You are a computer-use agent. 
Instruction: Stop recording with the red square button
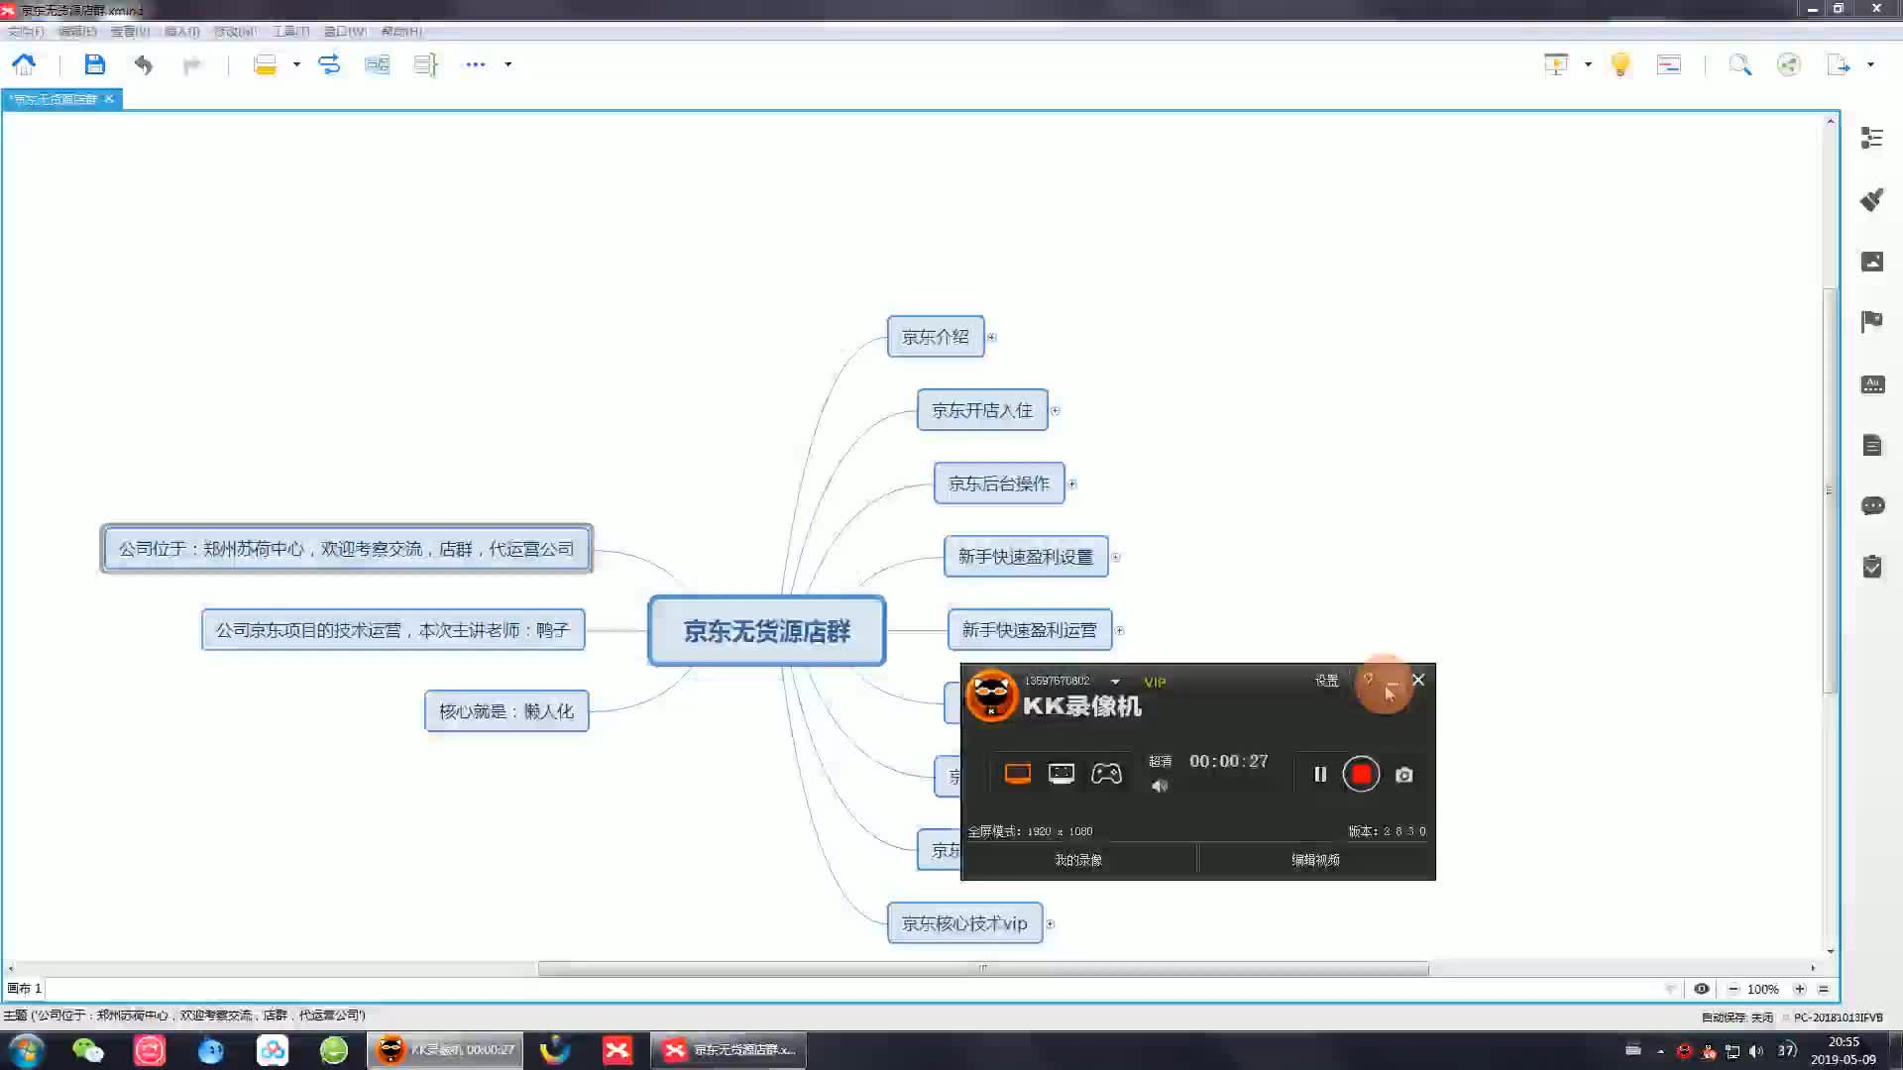click(1362, 774)
